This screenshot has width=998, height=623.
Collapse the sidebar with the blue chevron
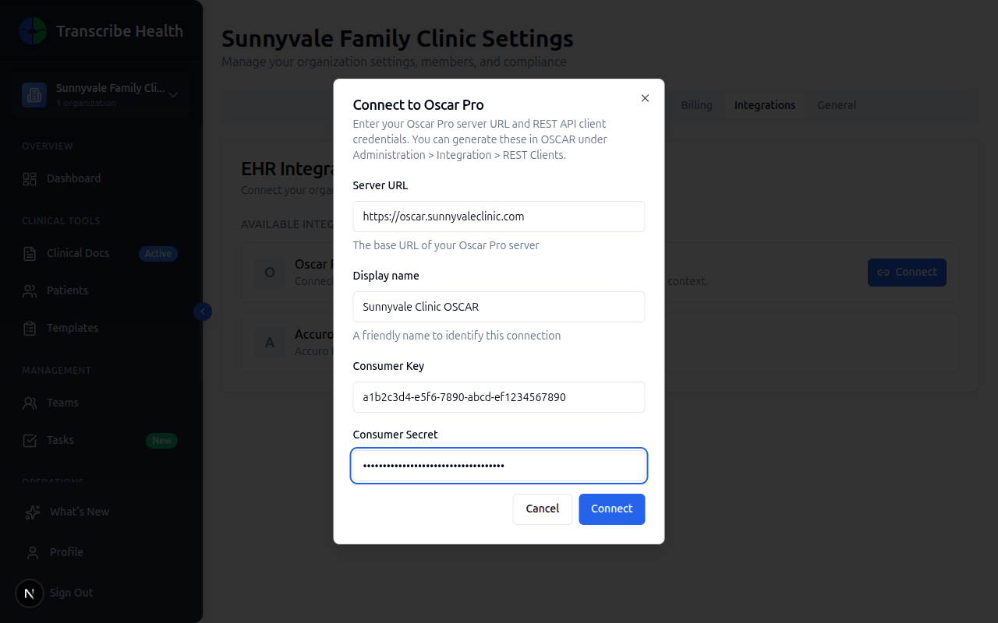202,311
